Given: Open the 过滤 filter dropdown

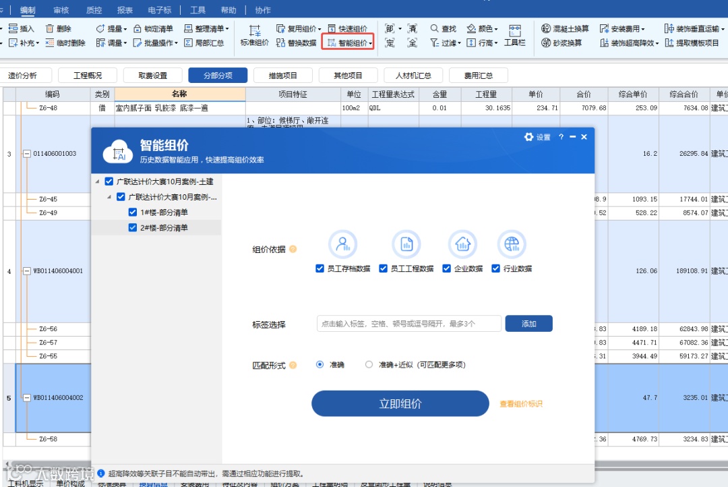Looking at the screenshot, I should coord(459,43).
